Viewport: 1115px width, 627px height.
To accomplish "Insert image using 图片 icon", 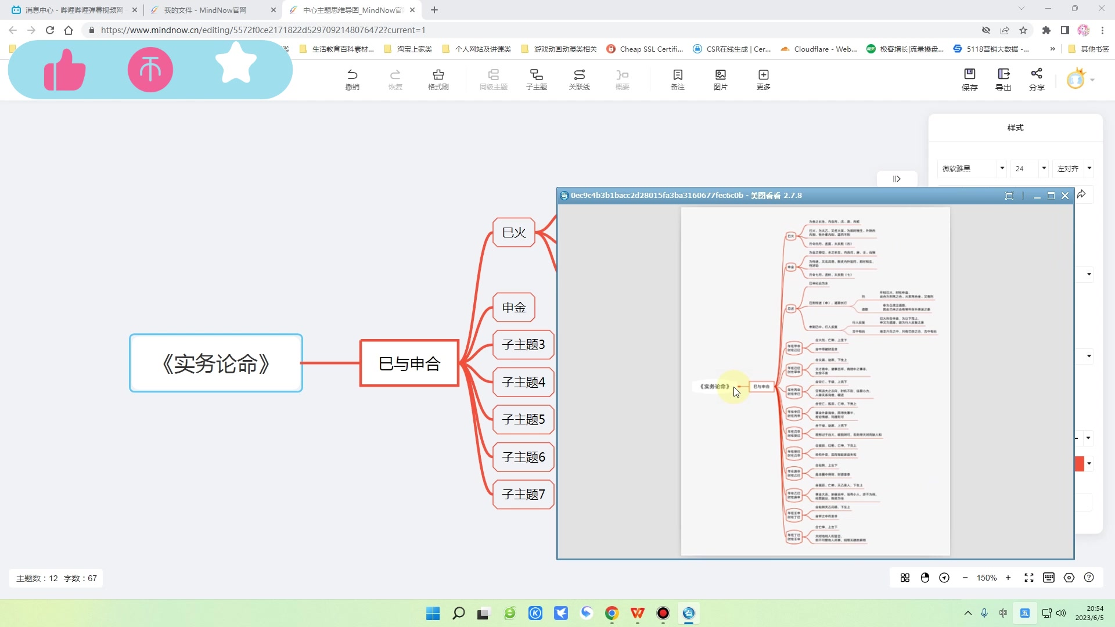I will (x=720, y=74).
